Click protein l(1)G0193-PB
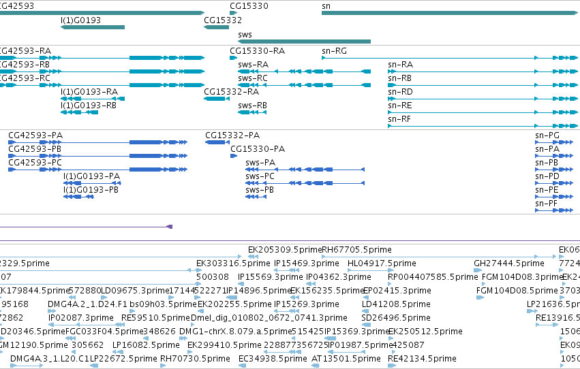The image size is (580, 369). 91,190
